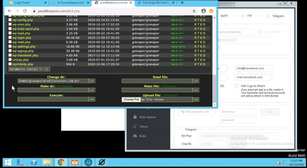Select the zqxhibkilp.php checkbox

(10, 64)
